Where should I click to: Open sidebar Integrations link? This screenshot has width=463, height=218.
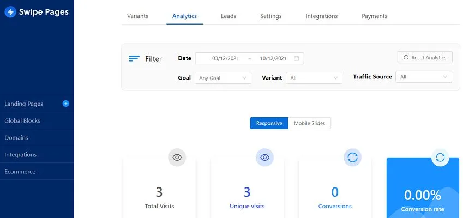coord(20,155)
